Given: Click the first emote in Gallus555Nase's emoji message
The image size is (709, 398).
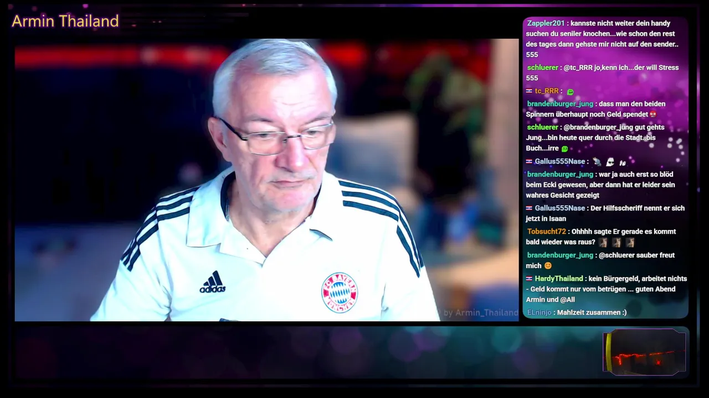Looking at the screenshot, I should pos(597,162).
